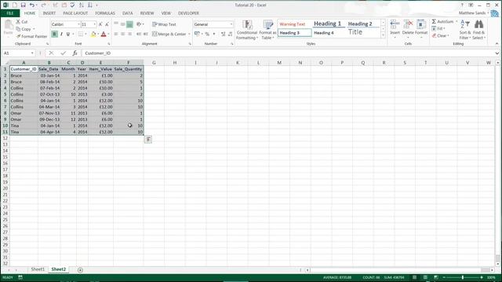
Task: Click the Increase Decimal icon
Action: [223, 34]
